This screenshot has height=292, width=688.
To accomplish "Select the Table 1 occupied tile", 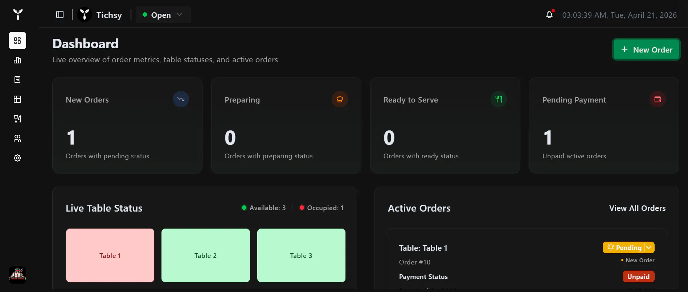I will click(x=110, y=255).
